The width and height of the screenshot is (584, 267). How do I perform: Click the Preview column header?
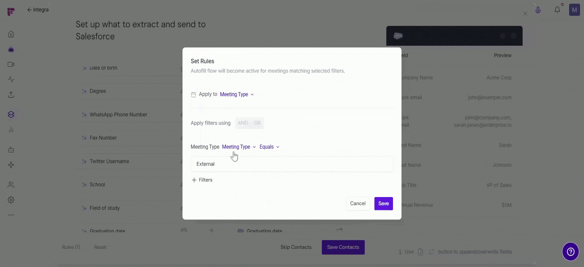coord(502,55)
